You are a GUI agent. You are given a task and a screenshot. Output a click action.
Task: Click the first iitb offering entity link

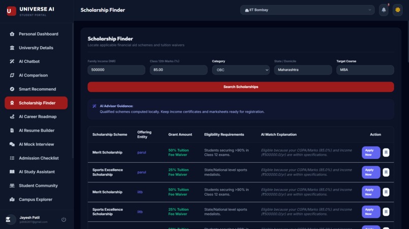(140, 192)
